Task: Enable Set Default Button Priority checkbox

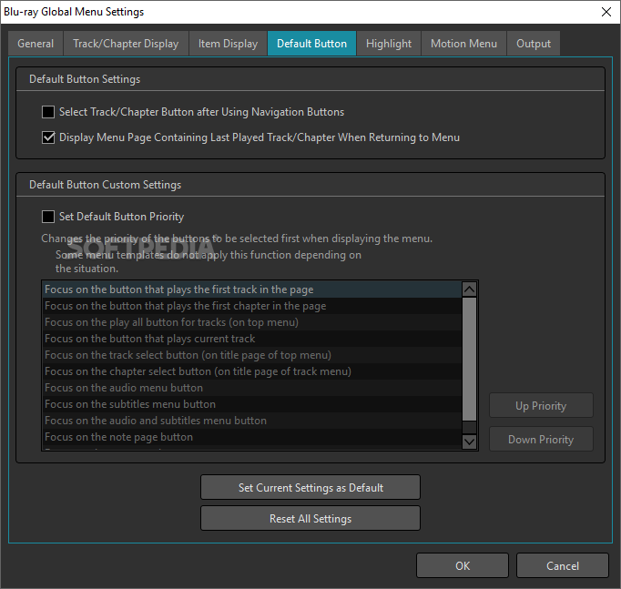Action: point(48,217)
